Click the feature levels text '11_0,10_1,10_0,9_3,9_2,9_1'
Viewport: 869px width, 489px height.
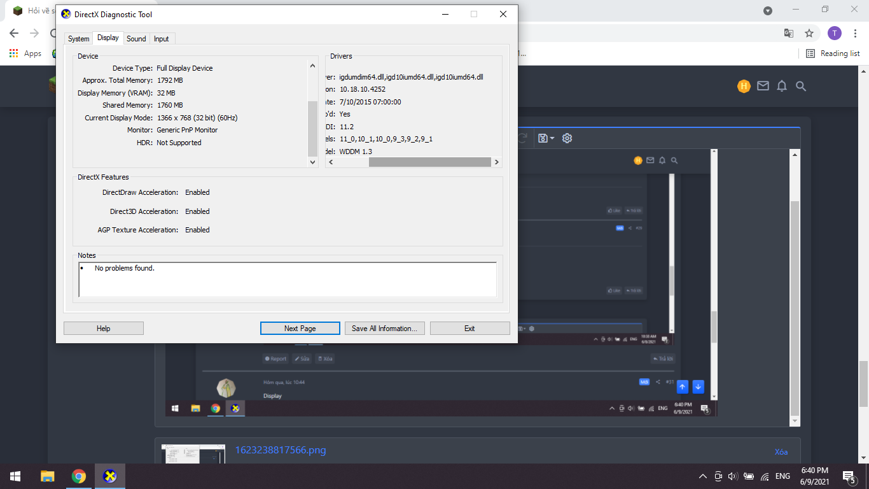coord(386,139)
